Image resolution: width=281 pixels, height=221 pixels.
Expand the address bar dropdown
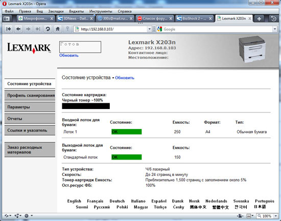tap(149, 29)
